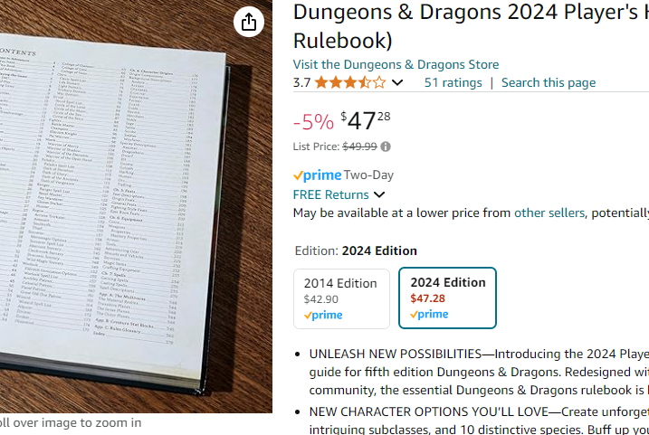Expand the ratings breakdown chevron
The width and height of the screenshot is (649, 435).
(396, 83)
